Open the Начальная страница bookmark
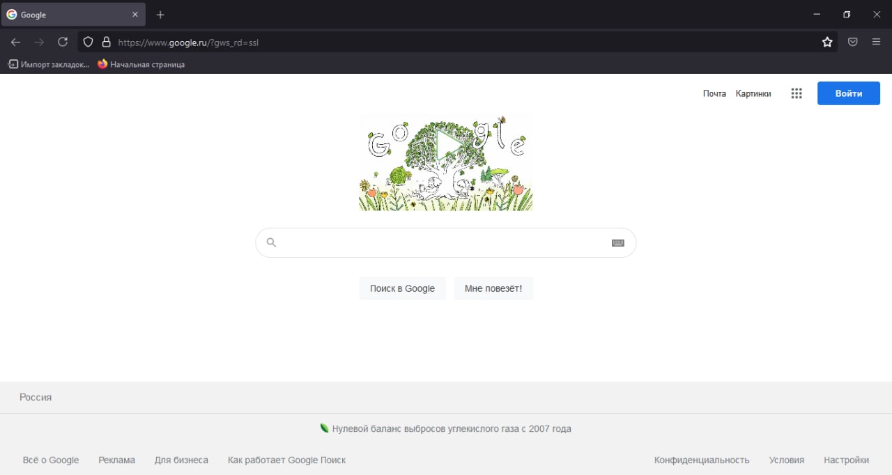 pos(141,64)
